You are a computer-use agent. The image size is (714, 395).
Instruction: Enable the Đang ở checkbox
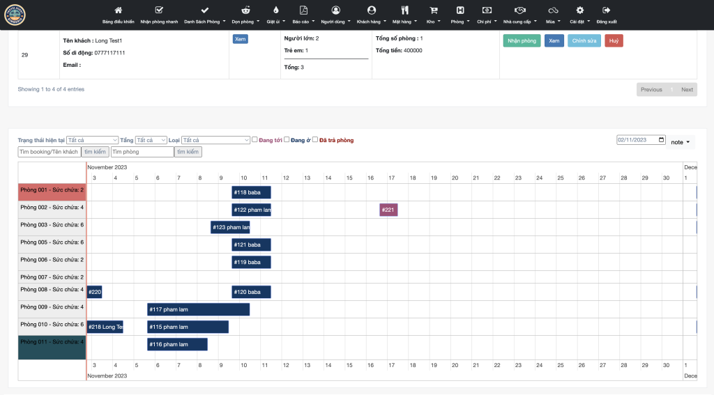click(x=287, y=140)
